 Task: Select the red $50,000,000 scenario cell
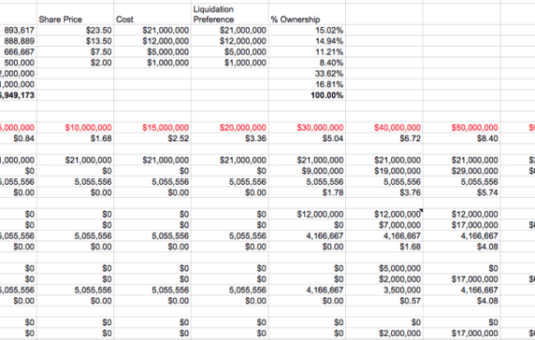point(462,128)
